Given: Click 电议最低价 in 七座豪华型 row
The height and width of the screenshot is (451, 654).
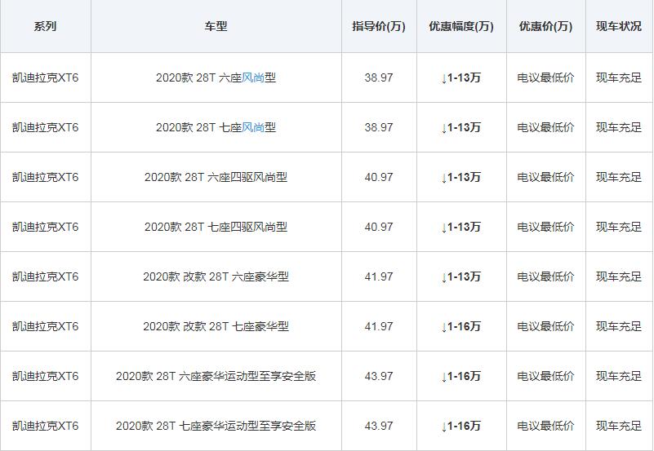Looking at the screenshot, I should click(x=545, y=326).
